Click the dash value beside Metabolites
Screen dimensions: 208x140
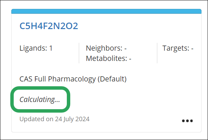(x=130, y=59)
